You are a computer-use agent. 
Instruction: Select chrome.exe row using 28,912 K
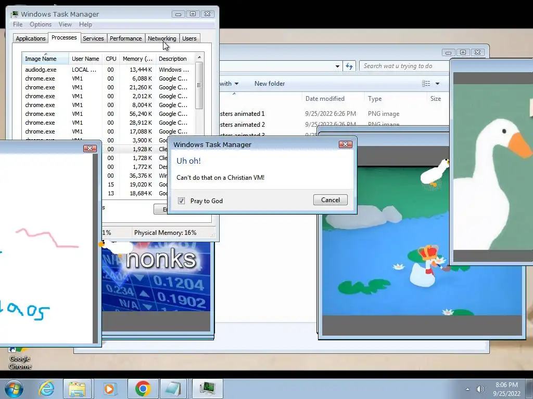pyautogui.click(x=108, y=123)
